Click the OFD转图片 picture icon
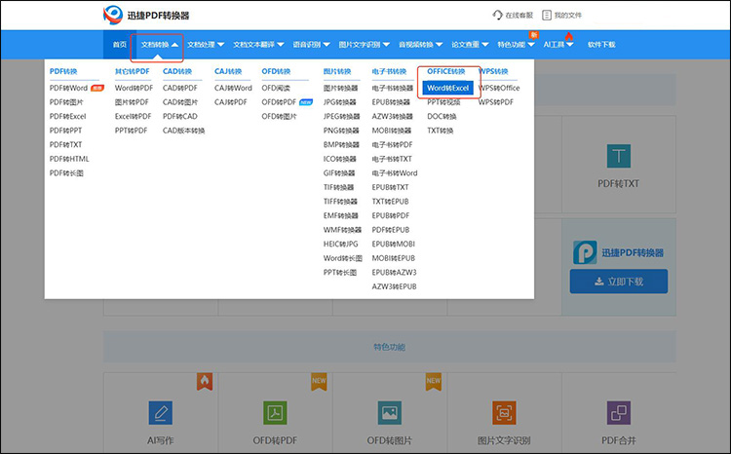 (x=390, y=412)
